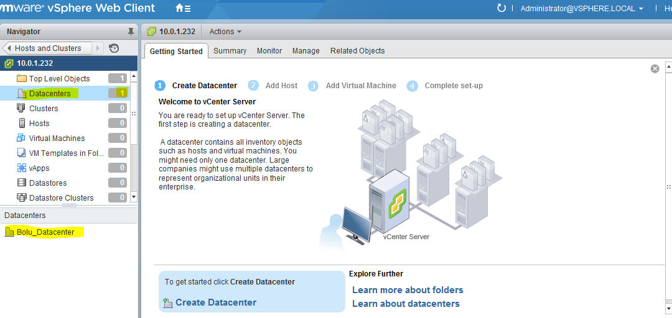Image resolution: width=672 pixels, height=318 pixels.
Task: Click step 4 Complete set-up
Action: (445, 86)
